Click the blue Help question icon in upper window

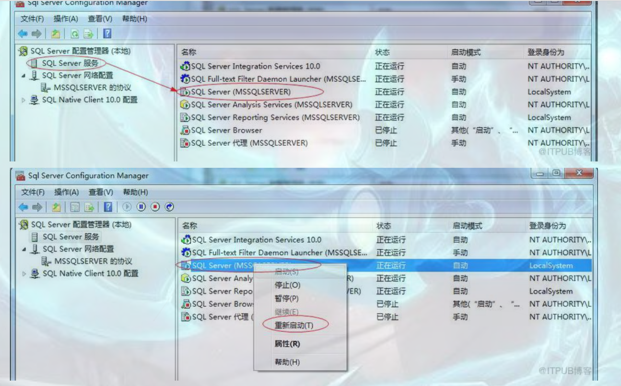pos(107,34)
